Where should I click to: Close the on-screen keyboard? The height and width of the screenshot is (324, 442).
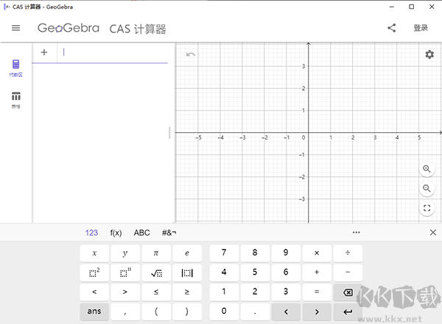pyautogui.click(x=432, y=232)
